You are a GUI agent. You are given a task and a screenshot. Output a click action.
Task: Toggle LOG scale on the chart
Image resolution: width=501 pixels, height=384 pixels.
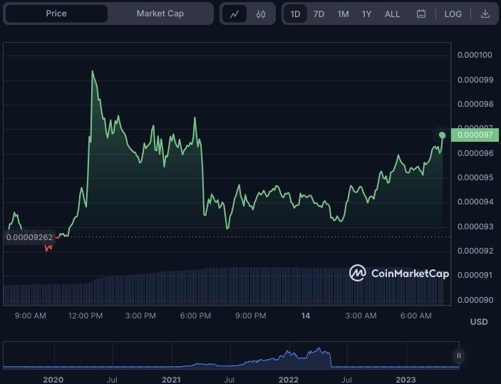pos(453,14)
